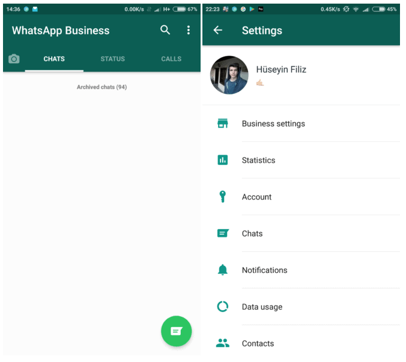Viewport: 406px width, 362px height.
Task: Switch to the CALLS tab
Action: coord(172,59)
